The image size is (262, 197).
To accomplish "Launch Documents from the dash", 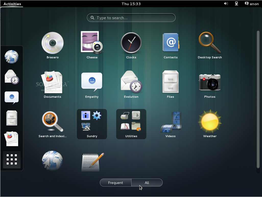I will pos(12,139).
